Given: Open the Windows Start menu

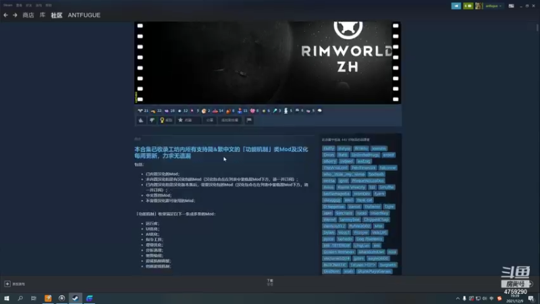Looking at the screenshot, I should [x=7, y=298].
